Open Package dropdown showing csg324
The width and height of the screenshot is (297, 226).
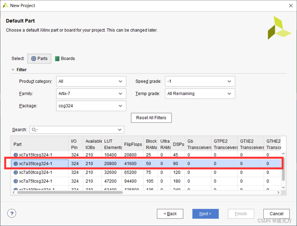(91, 106)
